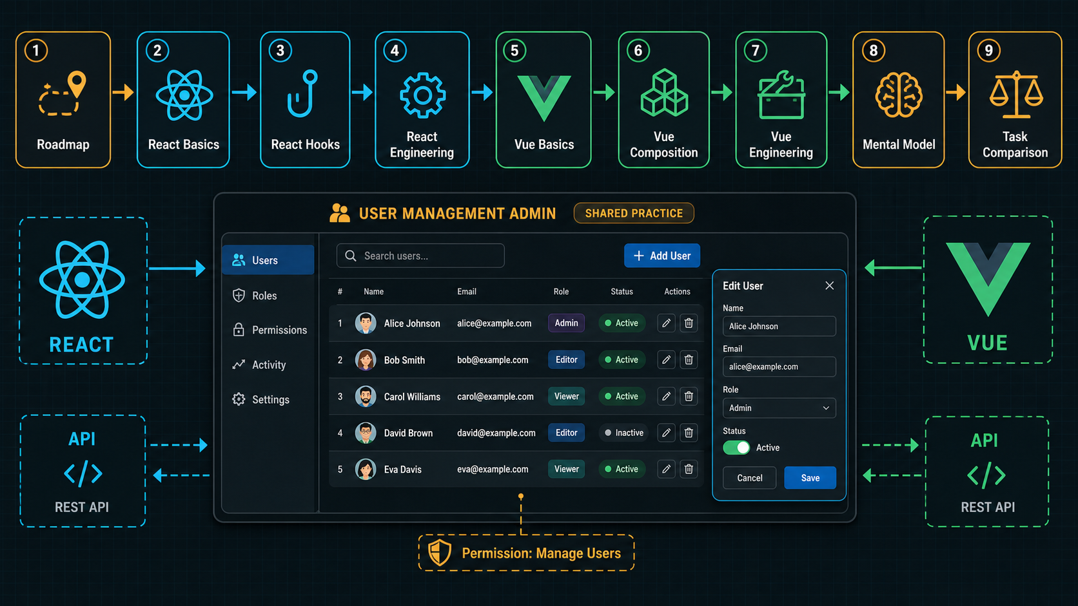Screen dimensions: 1078x606
Task: Open Permissions in the sidebar
Action: point(268,330)
